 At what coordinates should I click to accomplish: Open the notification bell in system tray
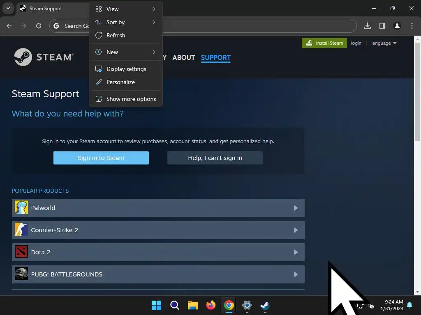click(410, 305)
